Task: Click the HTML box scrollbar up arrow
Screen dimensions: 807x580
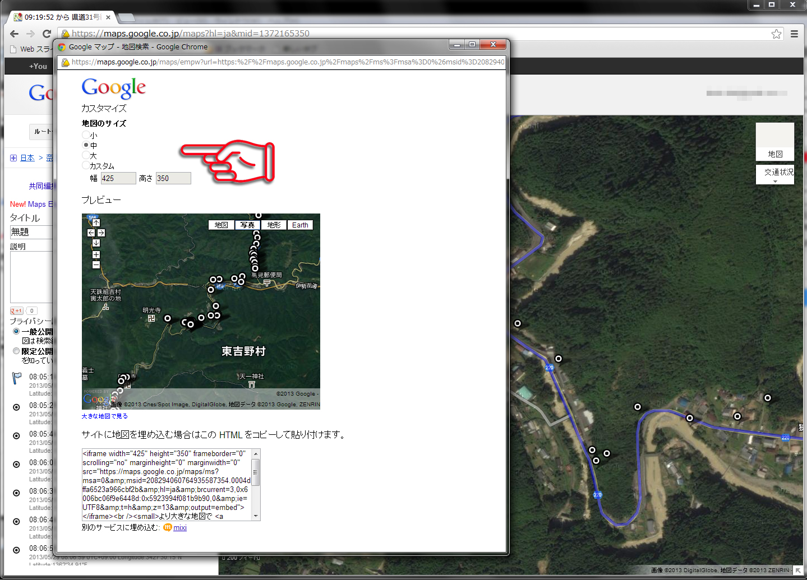Action: tap(256, 453)
